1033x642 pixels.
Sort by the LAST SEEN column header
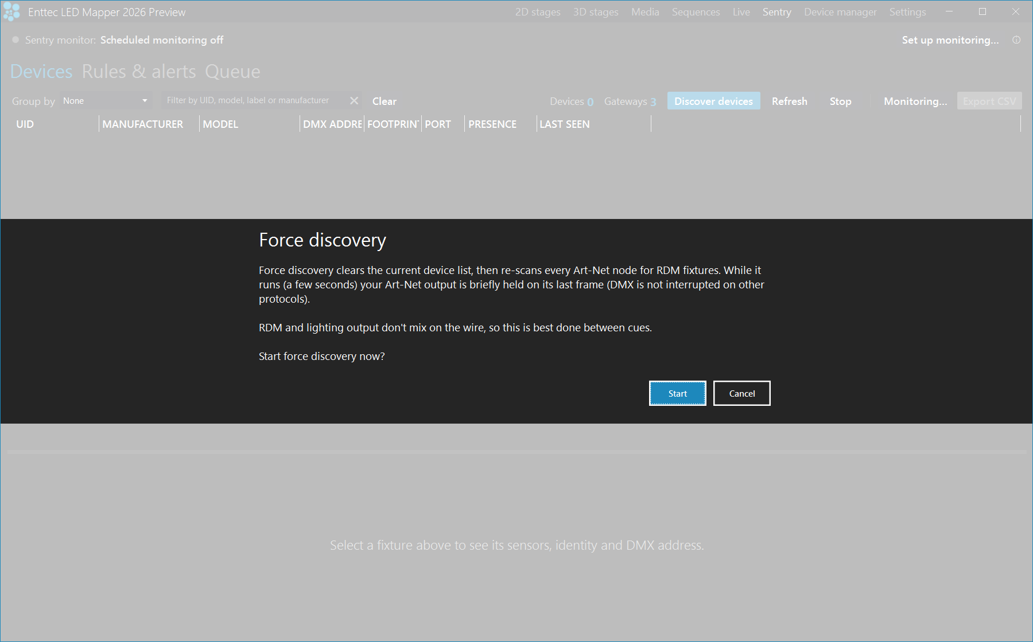pyautogui.click(x=595, y=124)
